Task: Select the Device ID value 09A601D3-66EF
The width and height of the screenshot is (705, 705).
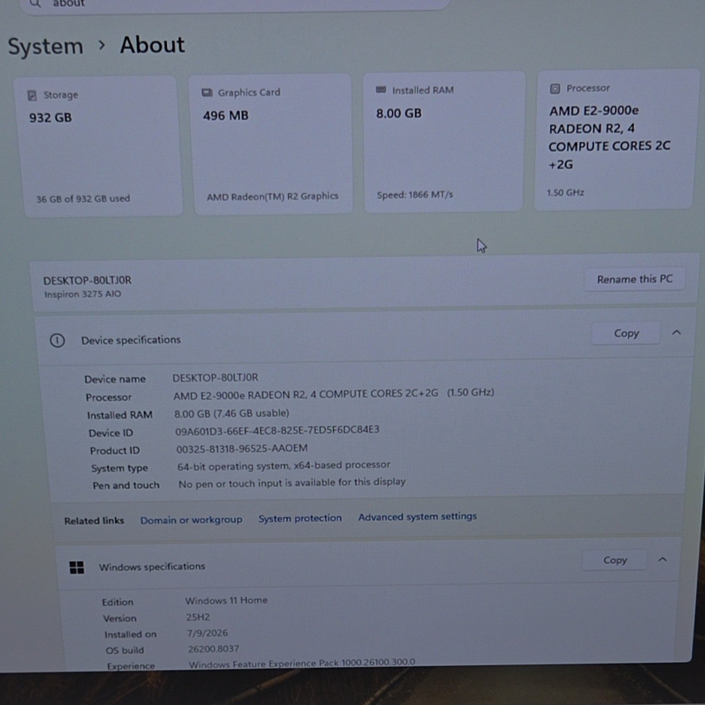Action: 277,430
